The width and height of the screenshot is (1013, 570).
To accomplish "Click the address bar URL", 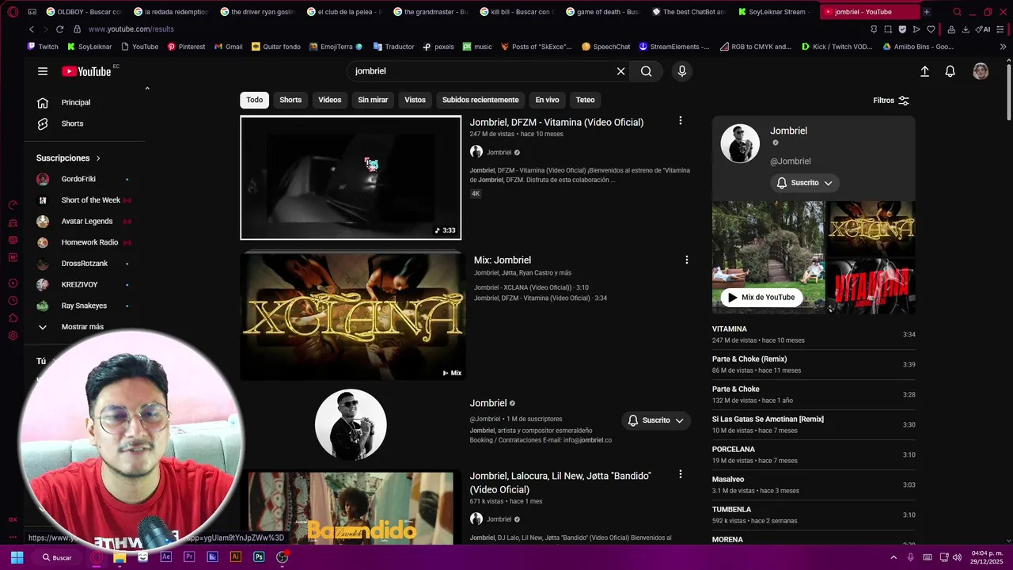I will (x=131, y=29).
